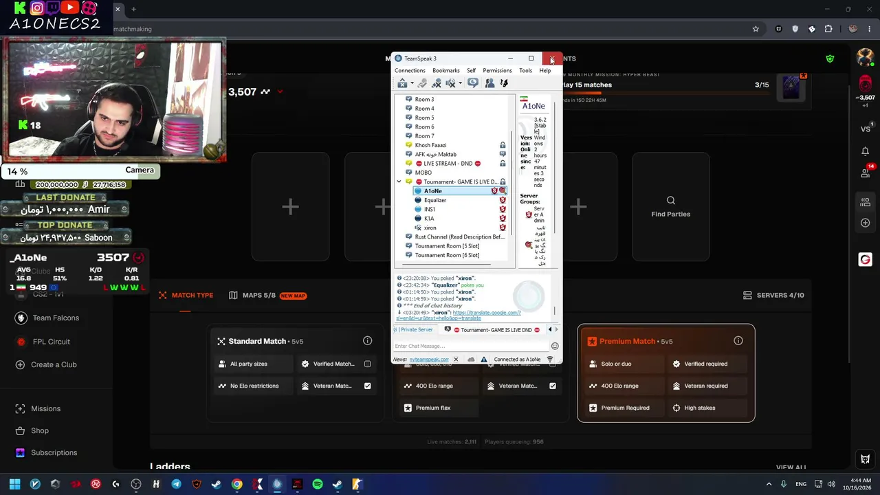880x495 pixels.
Task: Toggle the Veteran Match checkbox in middle card
Action: click(x=553, y=386)
